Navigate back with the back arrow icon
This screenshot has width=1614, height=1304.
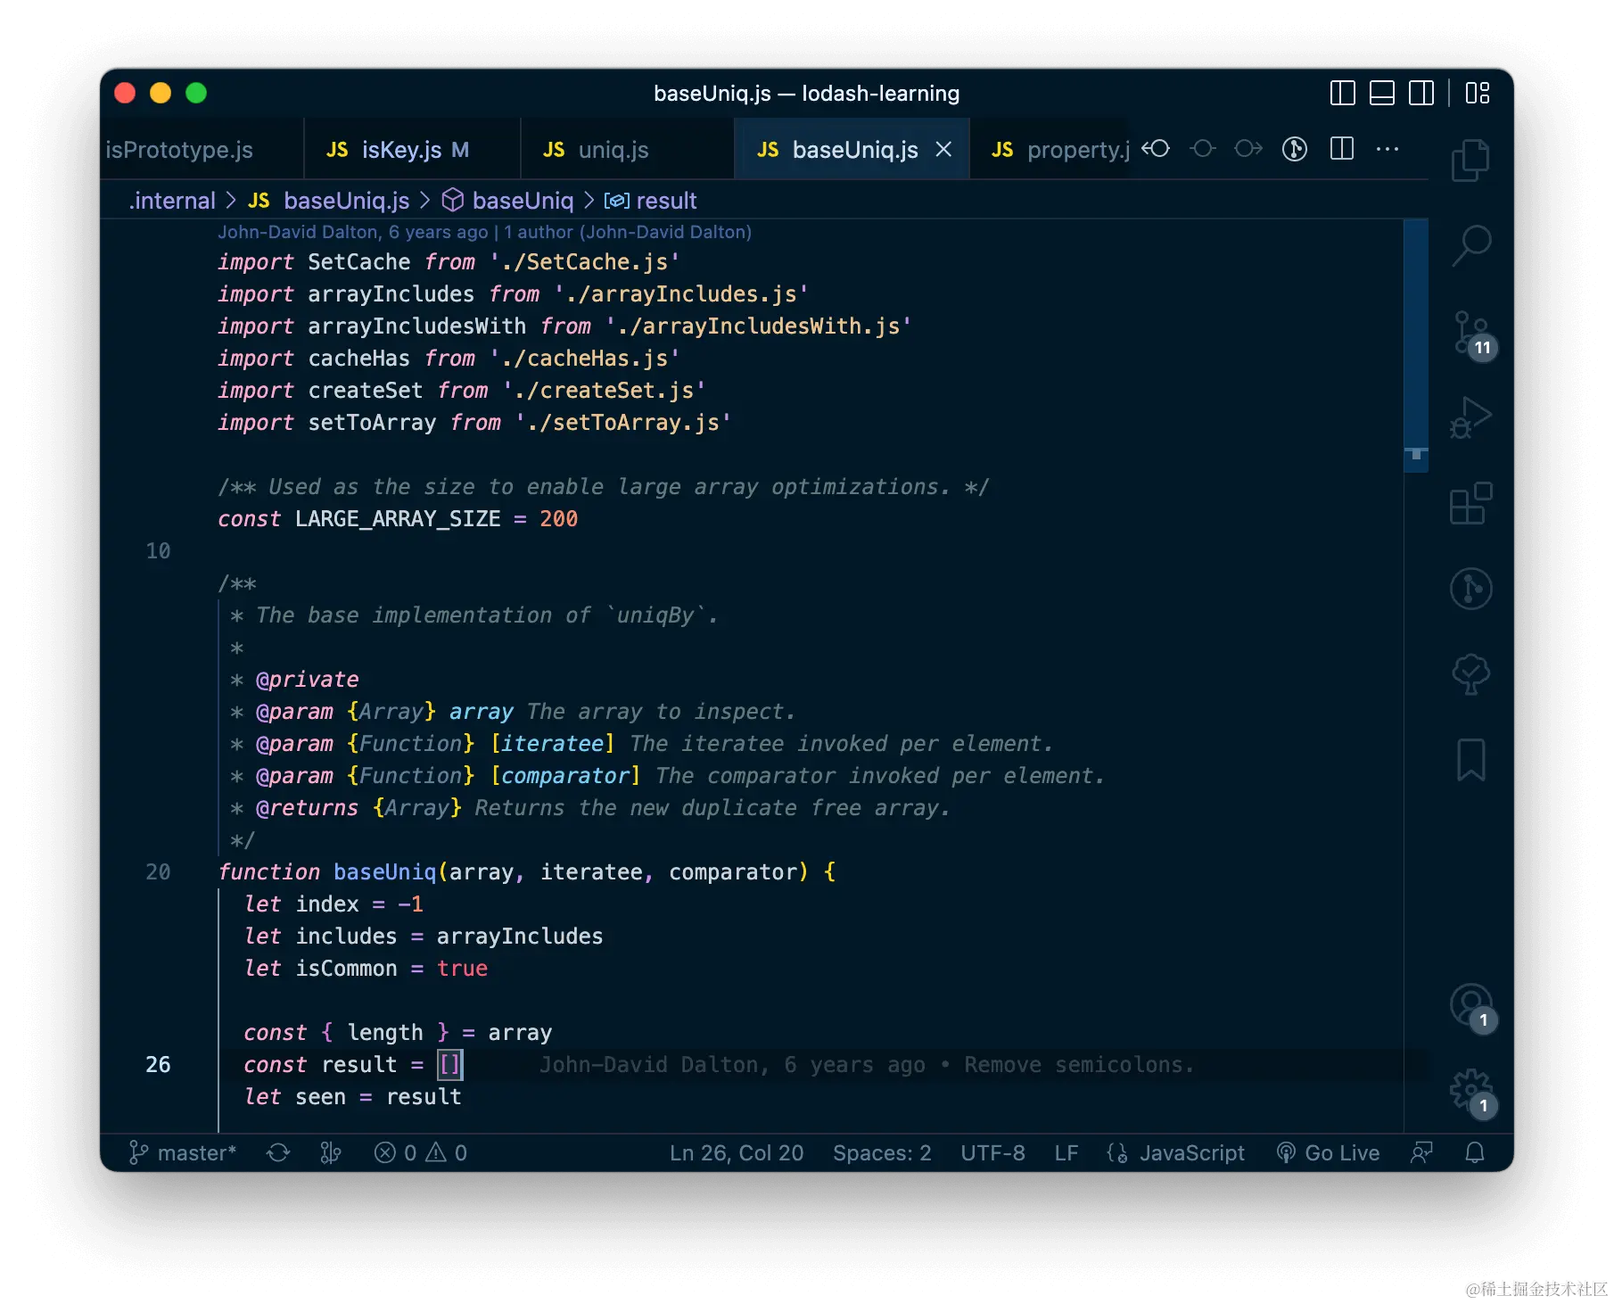point(1156,149)
